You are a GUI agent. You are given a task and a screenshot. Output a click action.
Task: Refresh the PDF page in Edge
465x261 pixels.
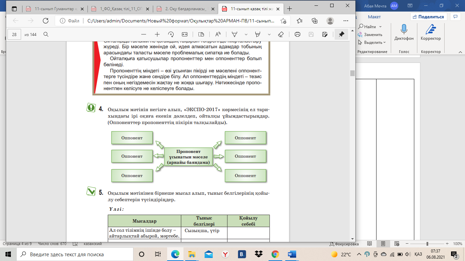coord(45,21)
